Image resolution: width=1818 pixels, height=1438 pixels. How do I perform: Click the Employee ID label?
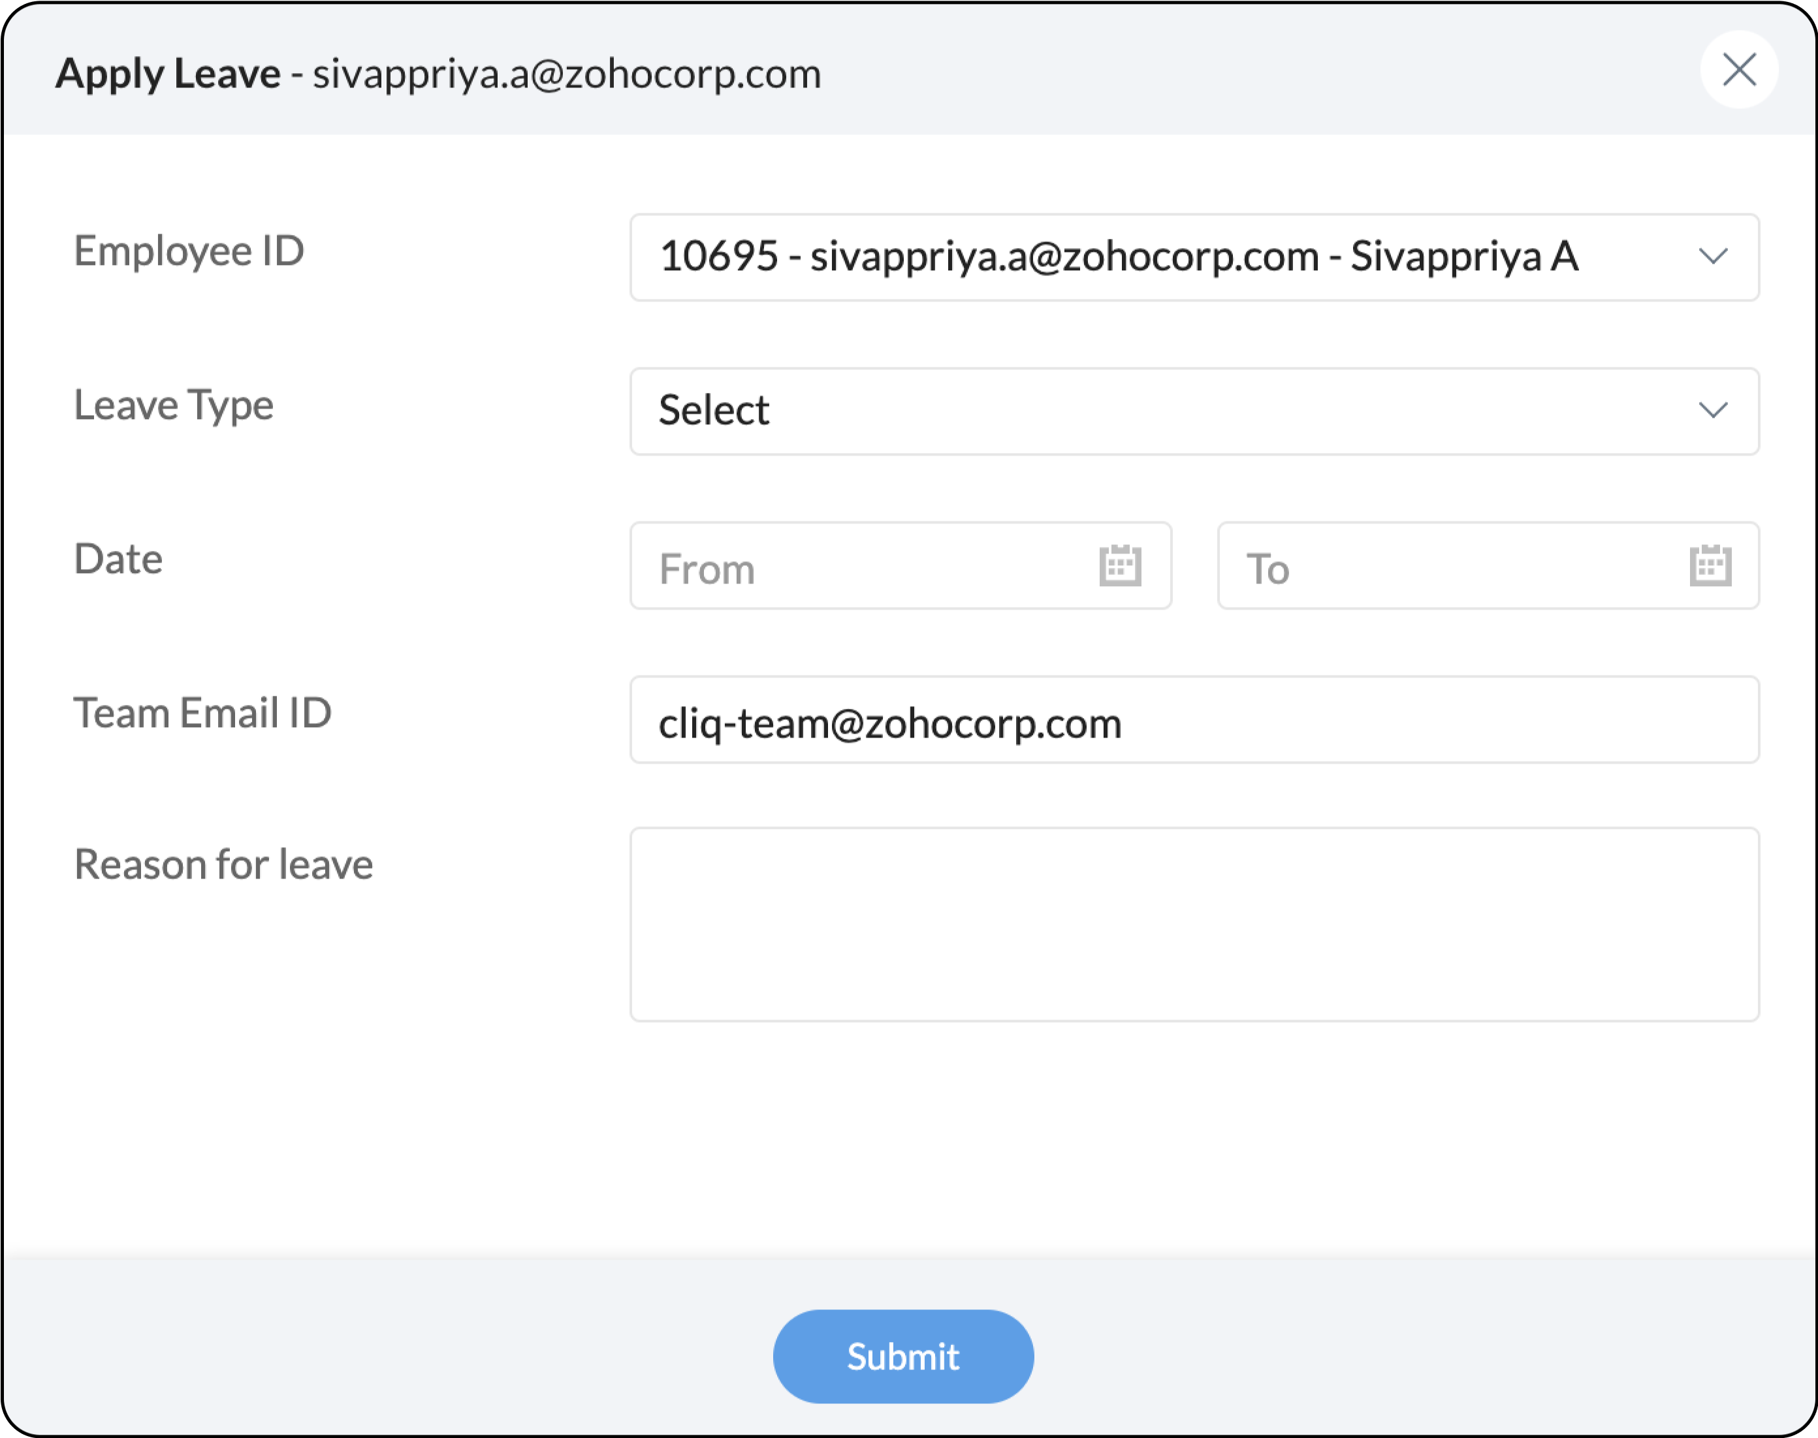189,252
